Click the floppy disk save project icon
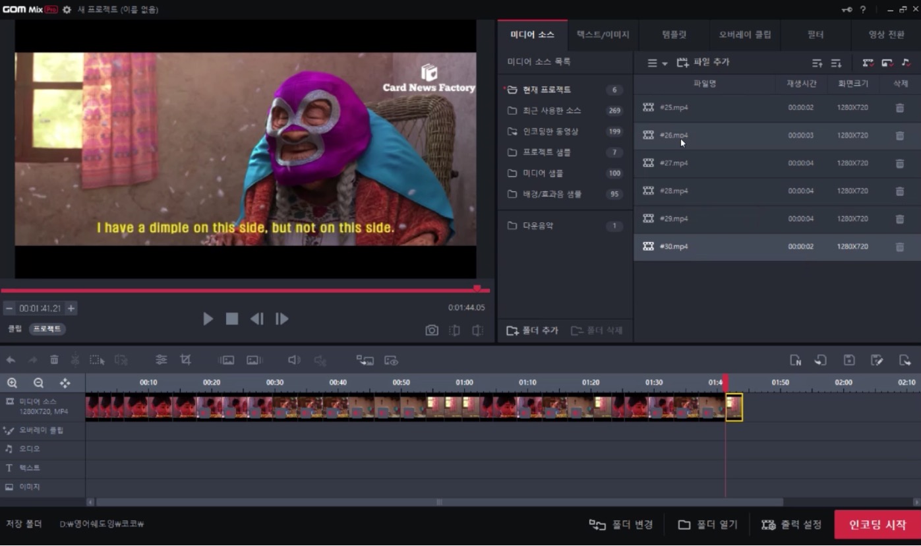This screenshot has height=546, width=921. click(849, 360)
